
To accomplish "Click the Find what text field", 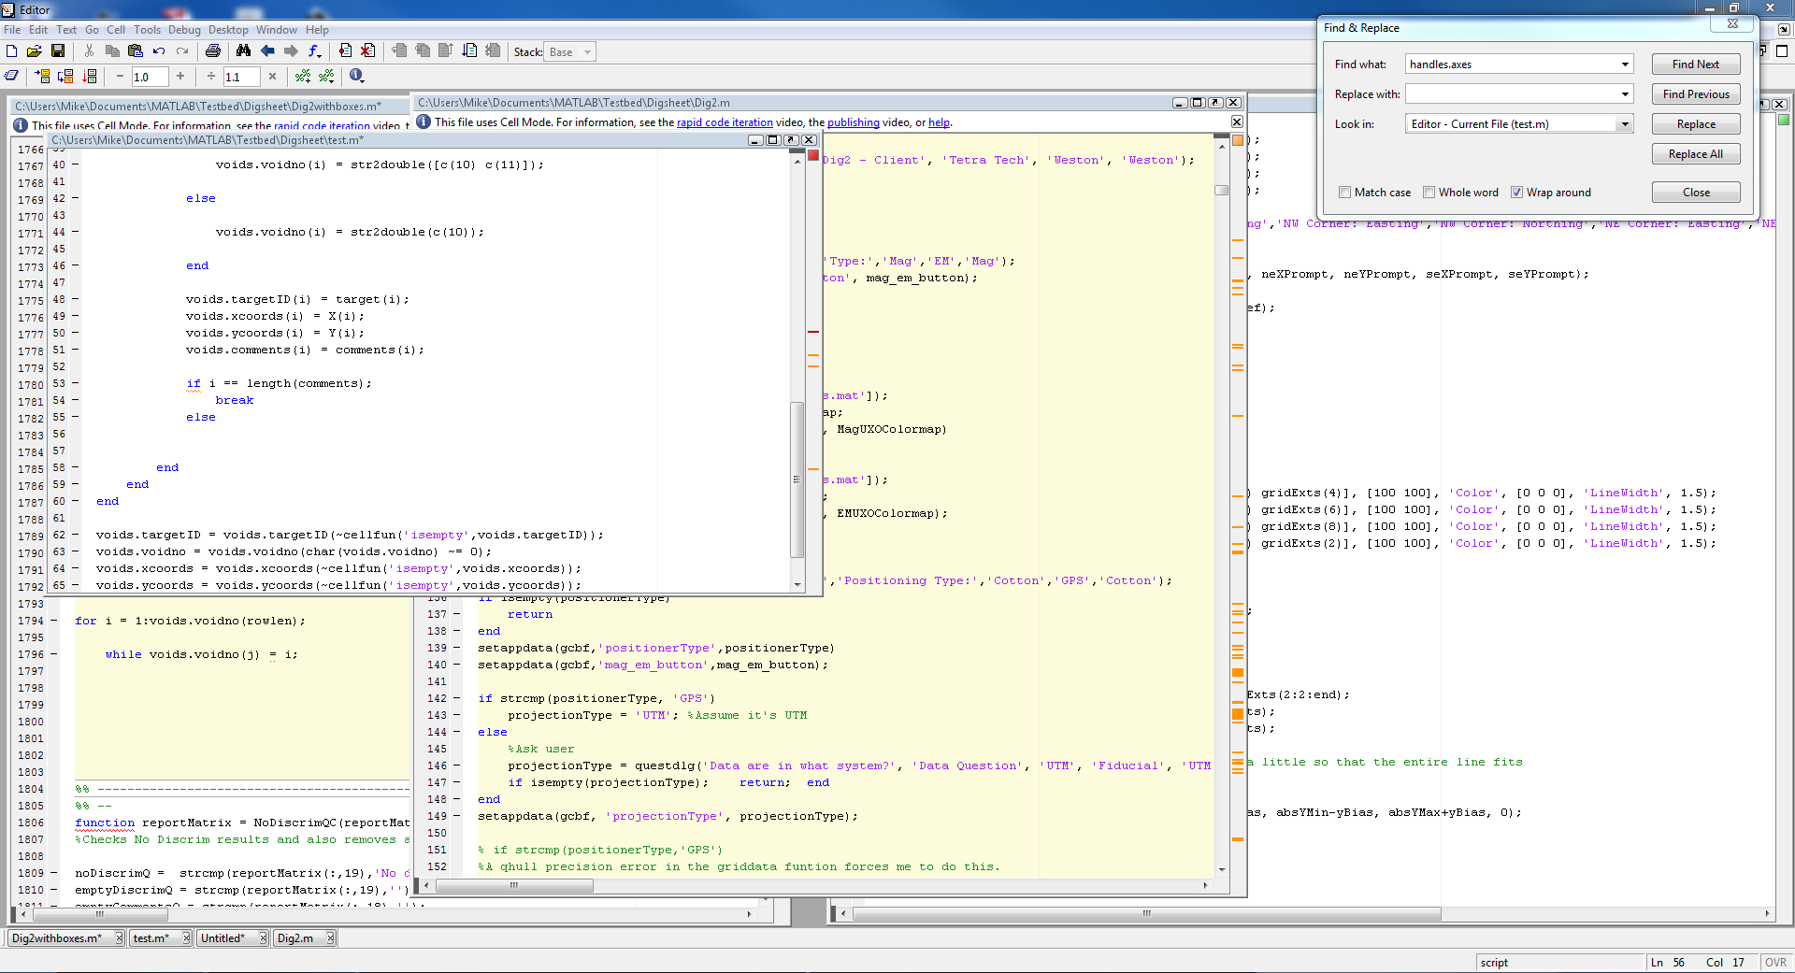I will click(1512, 64).
